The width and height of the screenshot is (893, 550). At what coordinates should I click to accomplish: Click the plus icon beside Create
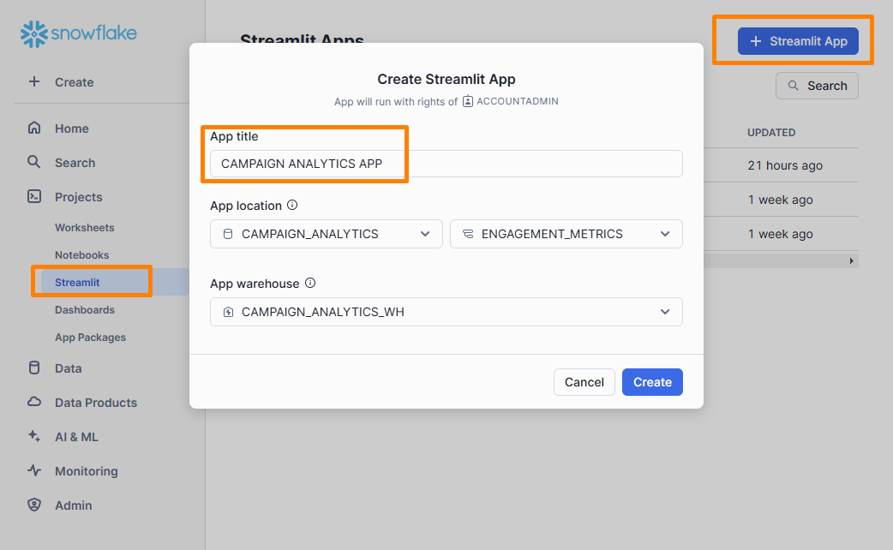click(x=34, y=81)
